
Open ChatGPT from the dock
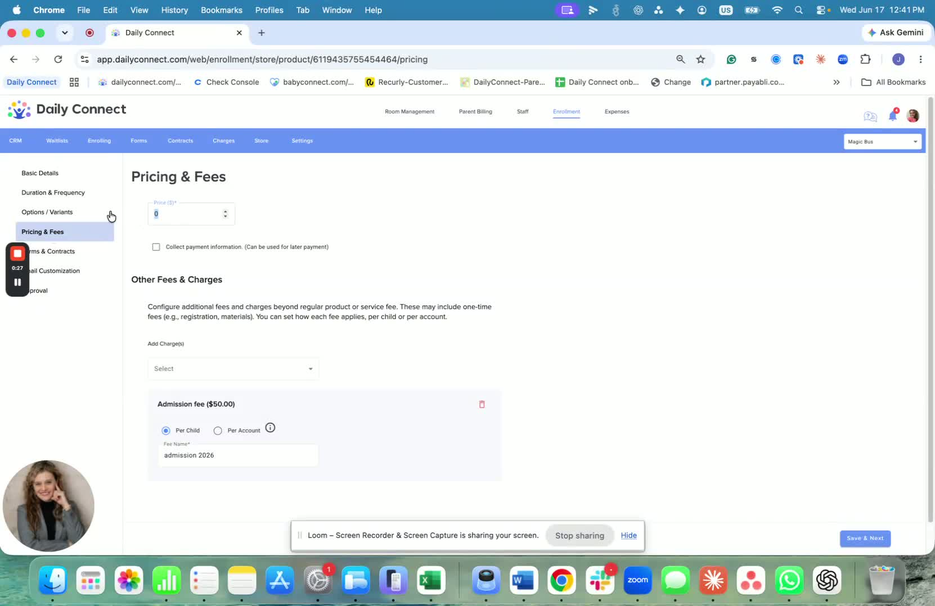827,580
